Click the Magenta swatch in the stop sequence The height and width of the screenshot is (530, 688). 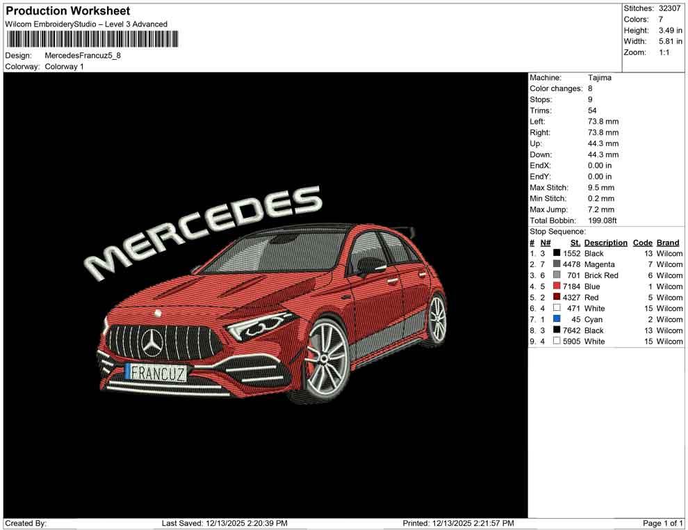click(555, 264)
